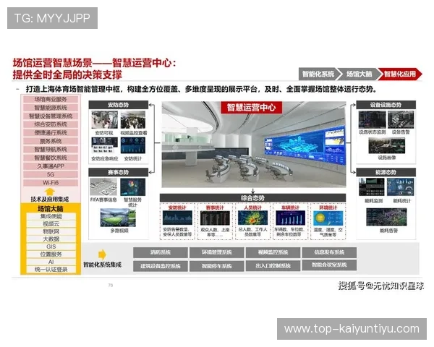Click the 设备设施态势 panel header
The image size is (434, 347).
[386, 105]
